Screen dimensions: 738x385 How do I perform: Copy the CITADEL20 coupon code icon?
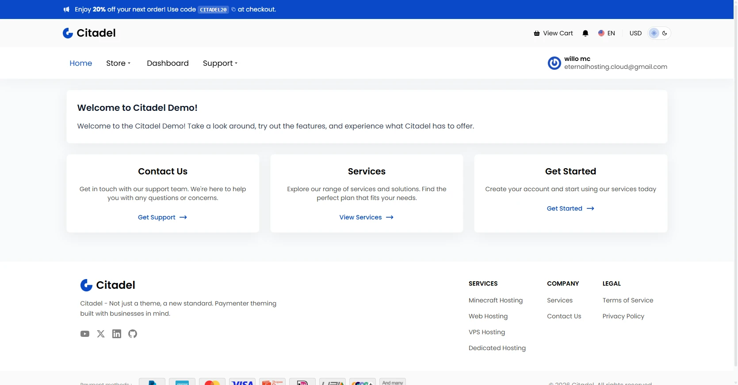tap(233, 9)
